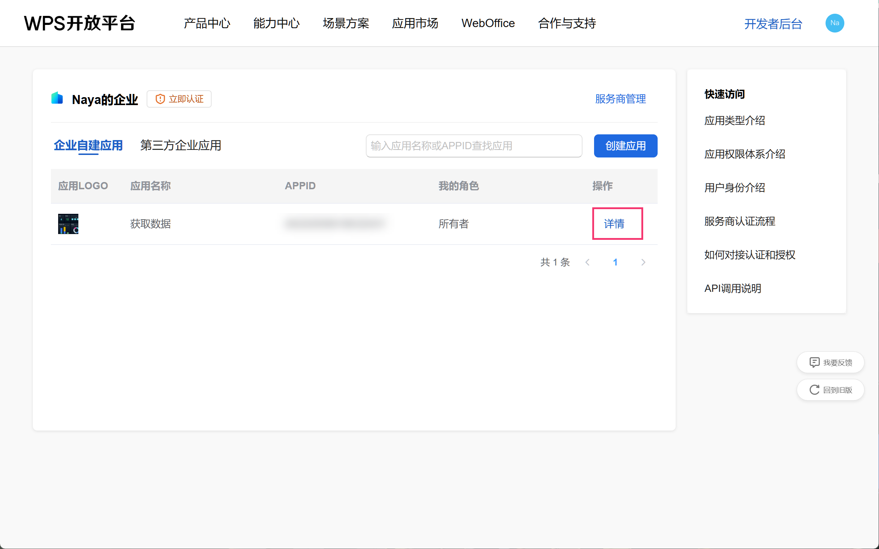Open 详情 for the 获取数据 app
Screen dimensions: 879x549
point(614,224)
